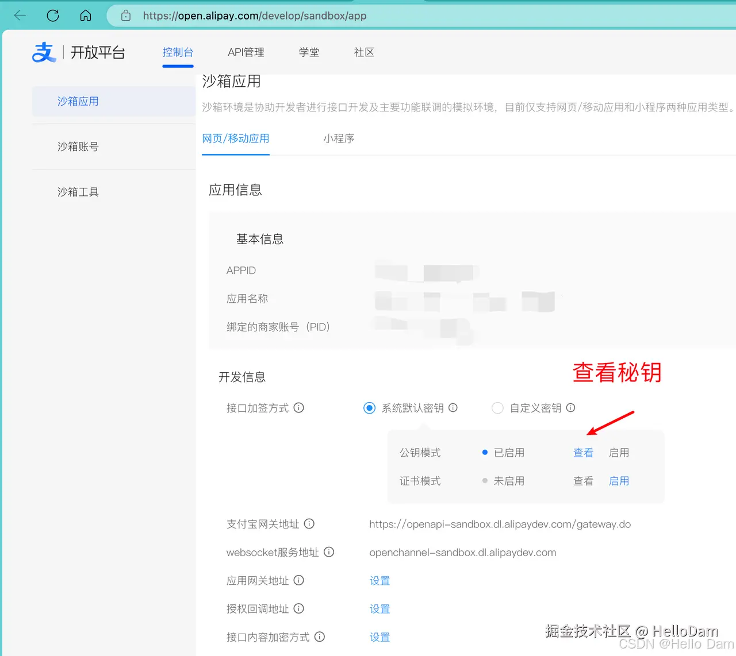Click the Alipay logo icon

pyautogui.click(x=44, y=52)
